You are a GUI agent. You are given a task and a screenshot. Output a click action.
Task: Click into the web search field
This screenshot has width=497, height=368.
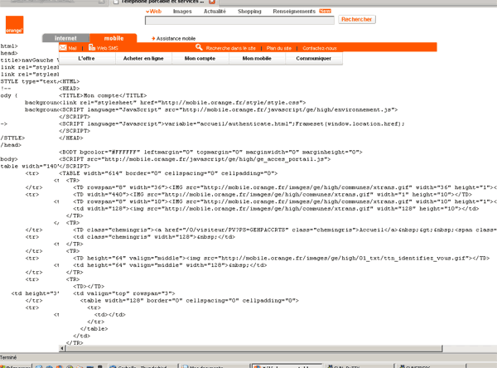point(239,20)
